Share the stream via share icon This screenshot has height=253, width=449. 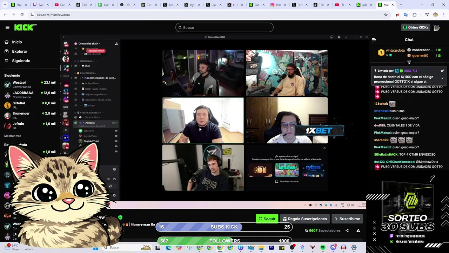coord(347,231)
